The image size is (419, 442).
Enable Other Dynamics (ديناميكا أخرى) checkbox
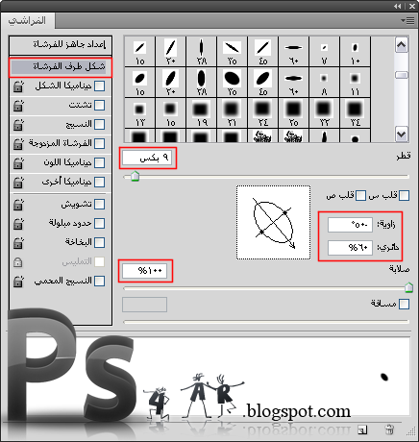pos(100,182)
